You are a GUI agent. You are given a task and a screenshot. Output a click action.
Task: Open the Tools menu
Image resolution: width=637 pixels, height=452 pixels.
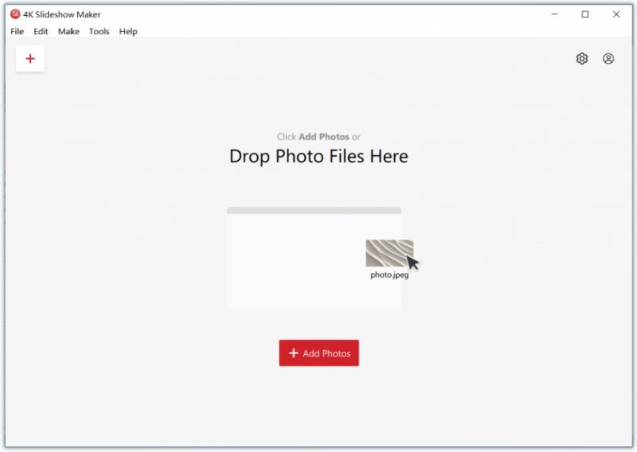point(99,31)
